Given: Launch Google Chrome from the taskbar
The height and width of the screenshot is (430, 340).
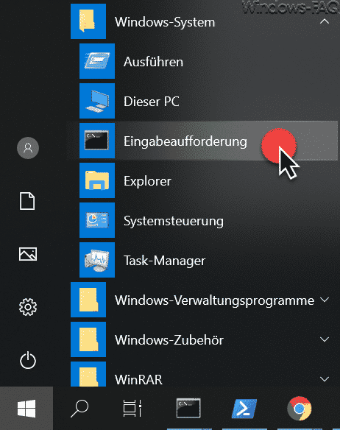Looking at the screenshot, I should coord(300,409).
